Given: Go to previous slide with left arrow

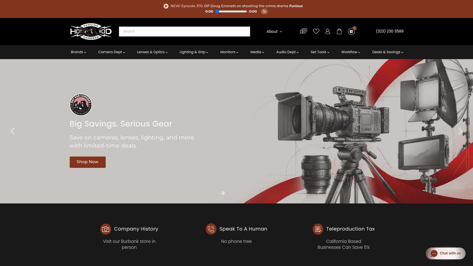Looking at the screenshot, I should pyautogui.click(x=13, y=131).
